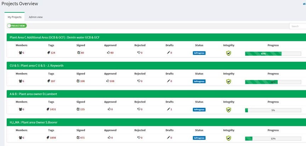Open the CU & S J. Keyworth project header
This screenshot has height=146, width=306.
pos(156,66)
